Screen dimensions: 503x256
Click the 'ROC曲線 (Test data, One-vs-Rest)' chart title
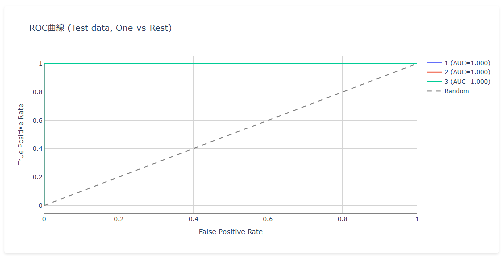[x=101, y=28]
